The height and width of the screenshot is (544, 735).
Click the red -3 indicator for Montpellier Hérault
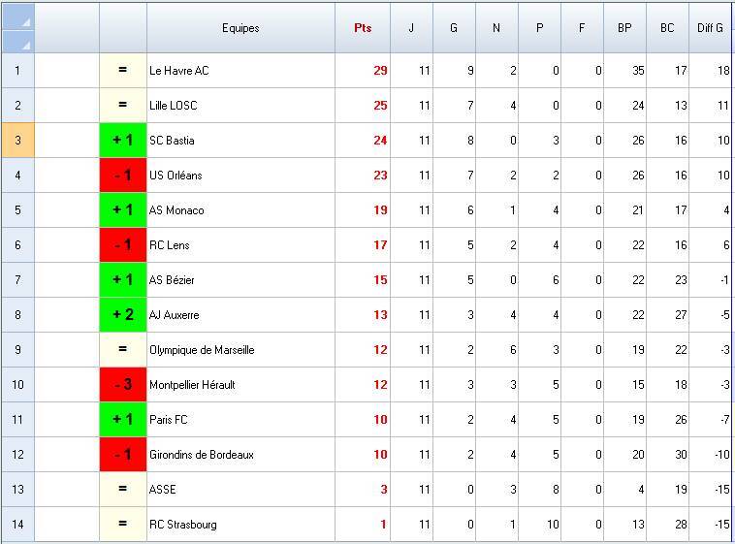(x=123, y=385)
